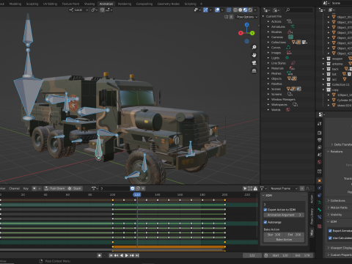The image size is (352, 264).
Task: Click the Animation Argument field
Action: coord(284,215)
